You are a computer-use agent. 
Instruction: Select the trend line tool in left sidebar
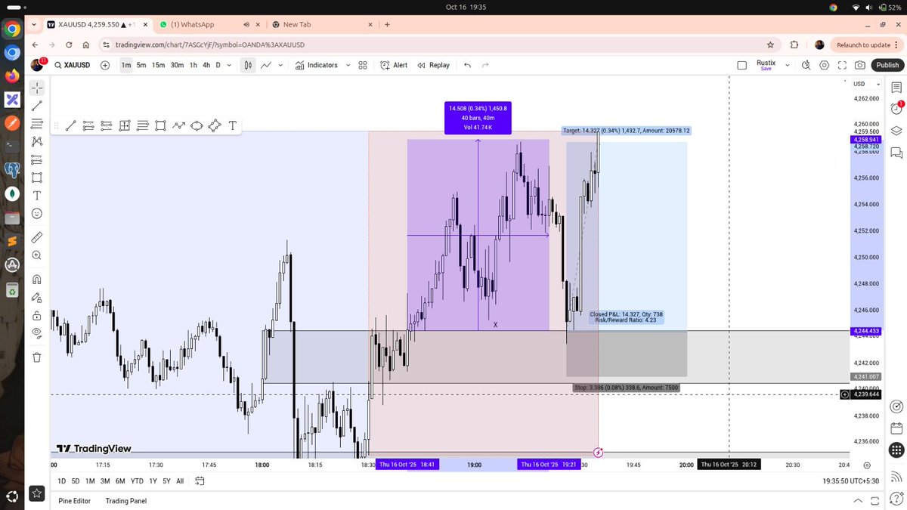tap(37, 106)
